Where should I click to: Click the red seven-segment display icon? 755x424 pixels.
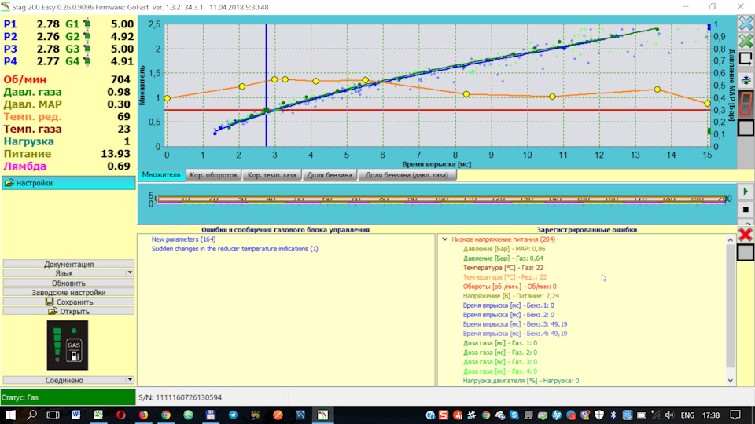coord(746,103)
